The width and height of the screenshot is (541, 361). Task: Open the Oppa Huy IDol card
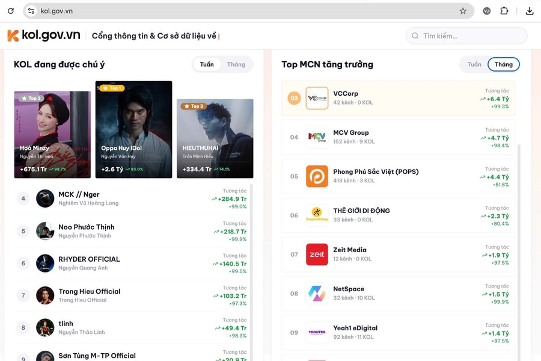point(133,129)
